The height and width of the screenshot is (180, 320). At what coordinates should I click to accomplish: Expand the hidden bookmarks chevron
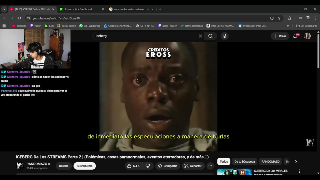pos(288,26)
